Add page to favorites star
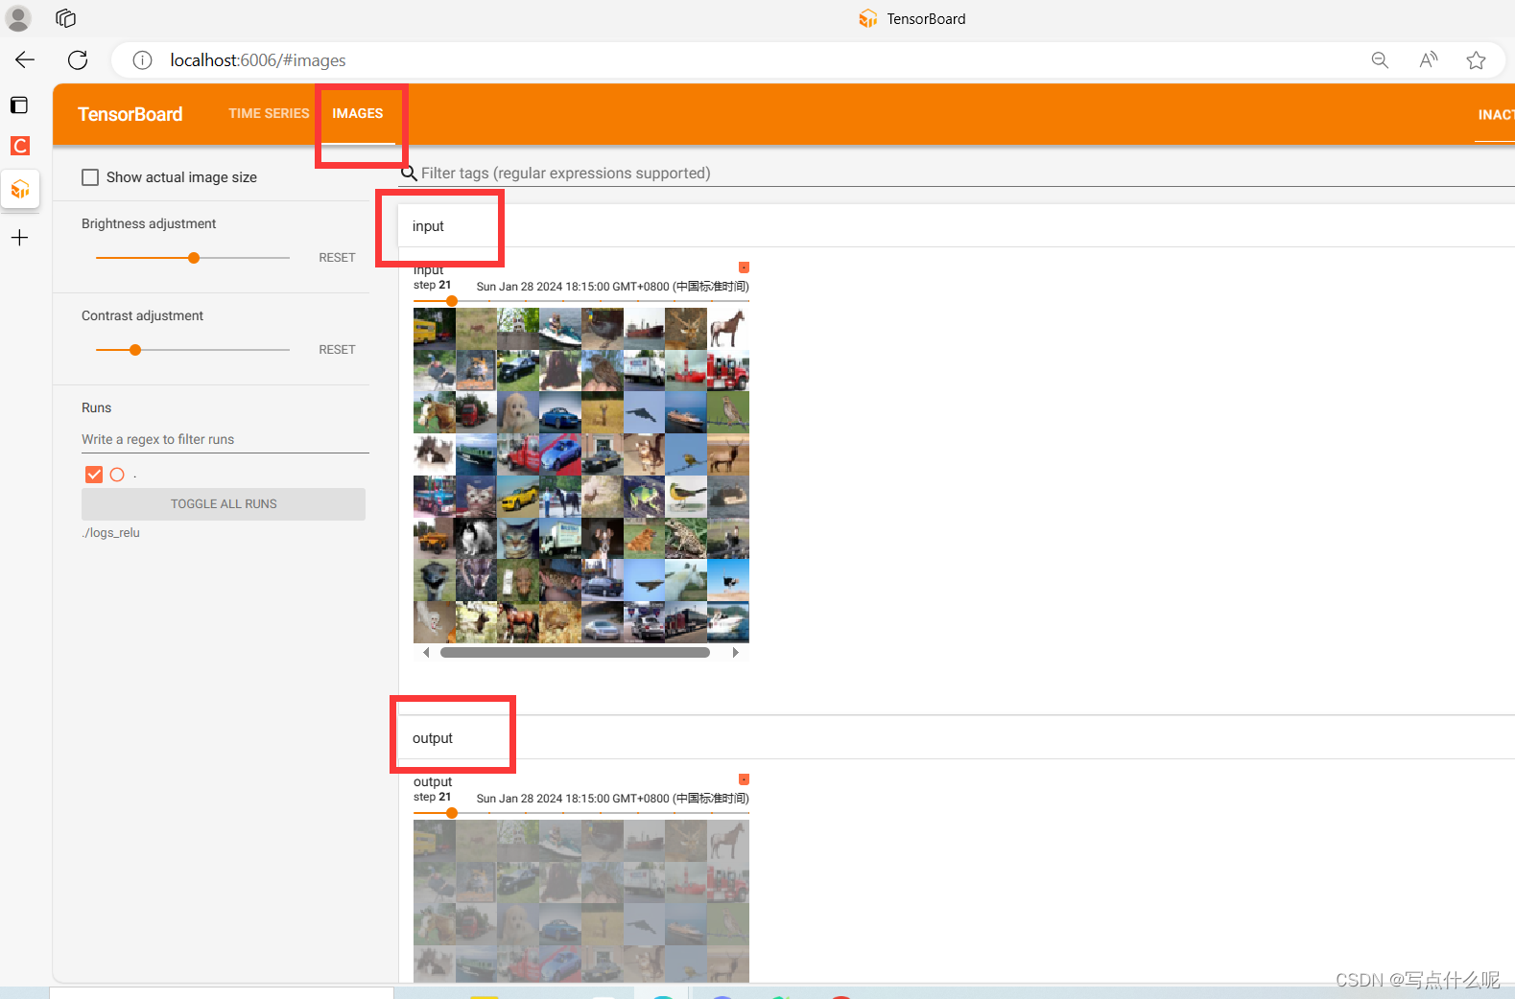Viewport: 1515px width, 999px height. (1476, 60)
